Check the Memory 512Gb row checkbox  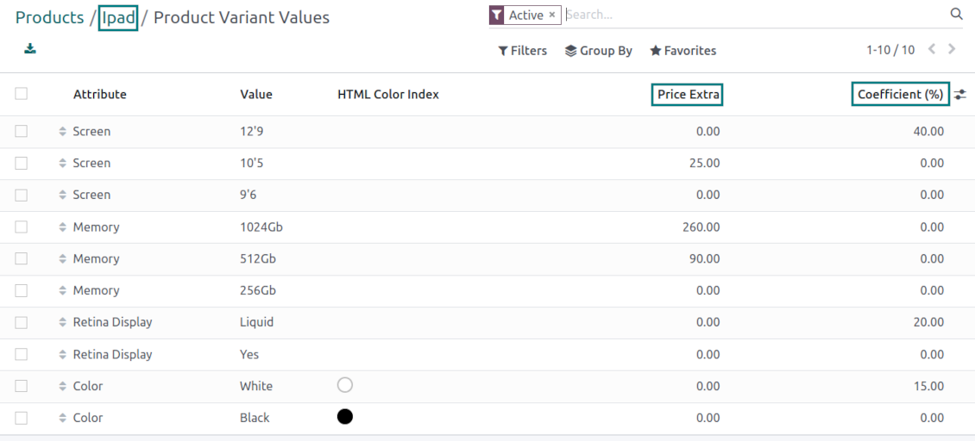(x=22, y=258)
